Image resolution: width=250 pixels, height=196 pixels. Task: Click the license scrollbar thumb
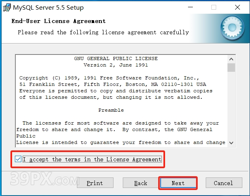[231, 67]
